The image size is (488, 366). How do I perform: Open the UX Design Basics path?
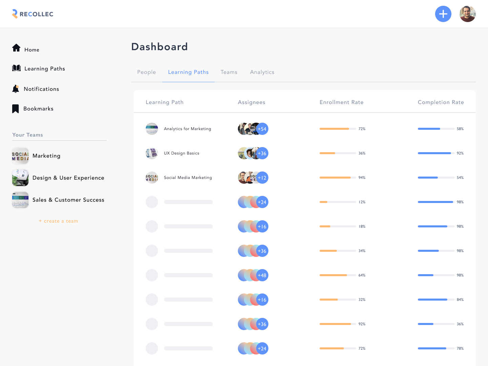pos(182,153)
